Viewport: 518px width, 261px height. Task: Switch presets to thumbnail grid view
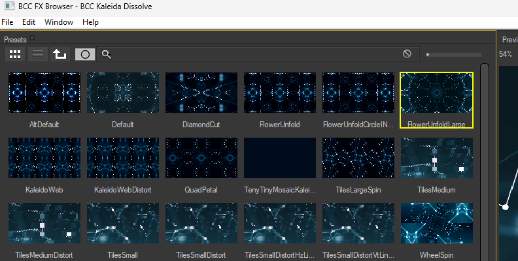click(x=15, y=54)
